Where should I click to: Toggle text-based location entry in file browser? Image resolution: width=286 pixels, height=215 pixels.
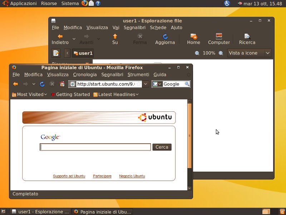pos(56,53)
